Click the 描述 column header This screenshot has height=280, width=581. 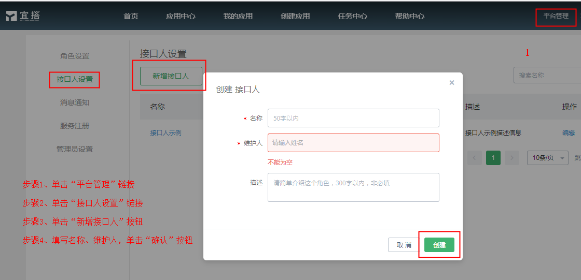click(473, 107)
